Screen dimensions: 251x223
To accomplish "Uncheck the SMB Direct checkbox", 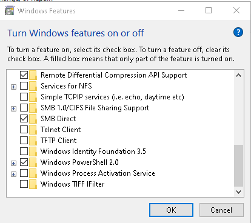I will tap(24, 119).
